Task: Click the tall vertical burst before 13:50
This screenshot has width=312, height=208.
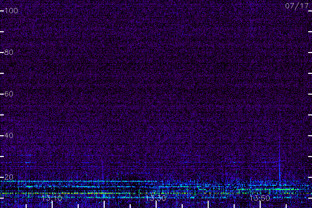Action: pyautogui.click(x=279, y=157)
